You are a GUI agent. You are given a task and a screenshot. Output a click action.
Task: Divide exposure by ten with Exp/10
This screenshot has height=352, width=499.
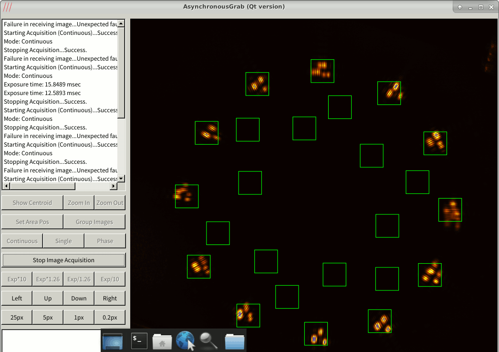110,279
